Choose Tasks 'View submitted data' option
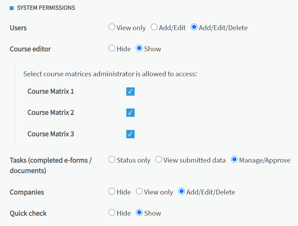This screenshot has height=226, width=298. click(x=159, y=159)
